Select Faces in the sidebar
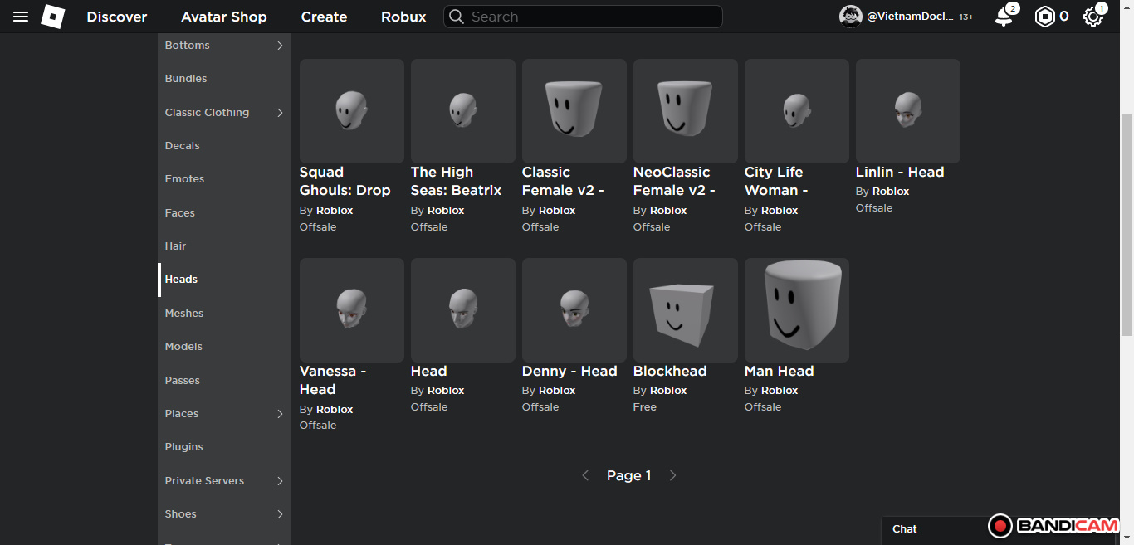This screenshot has width=1134, height=545. click(180, 213)
